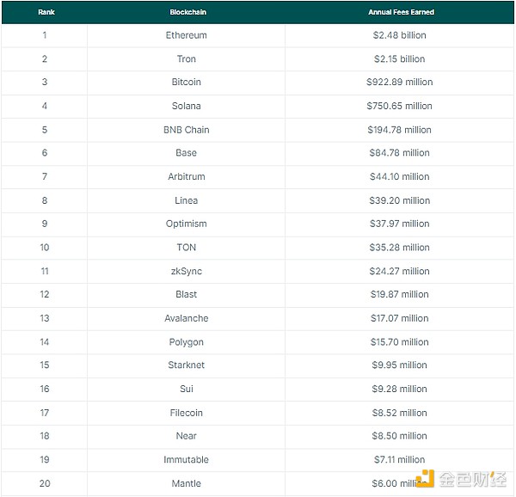
Task: Select the Tron cell
Action: pos(187,58)
